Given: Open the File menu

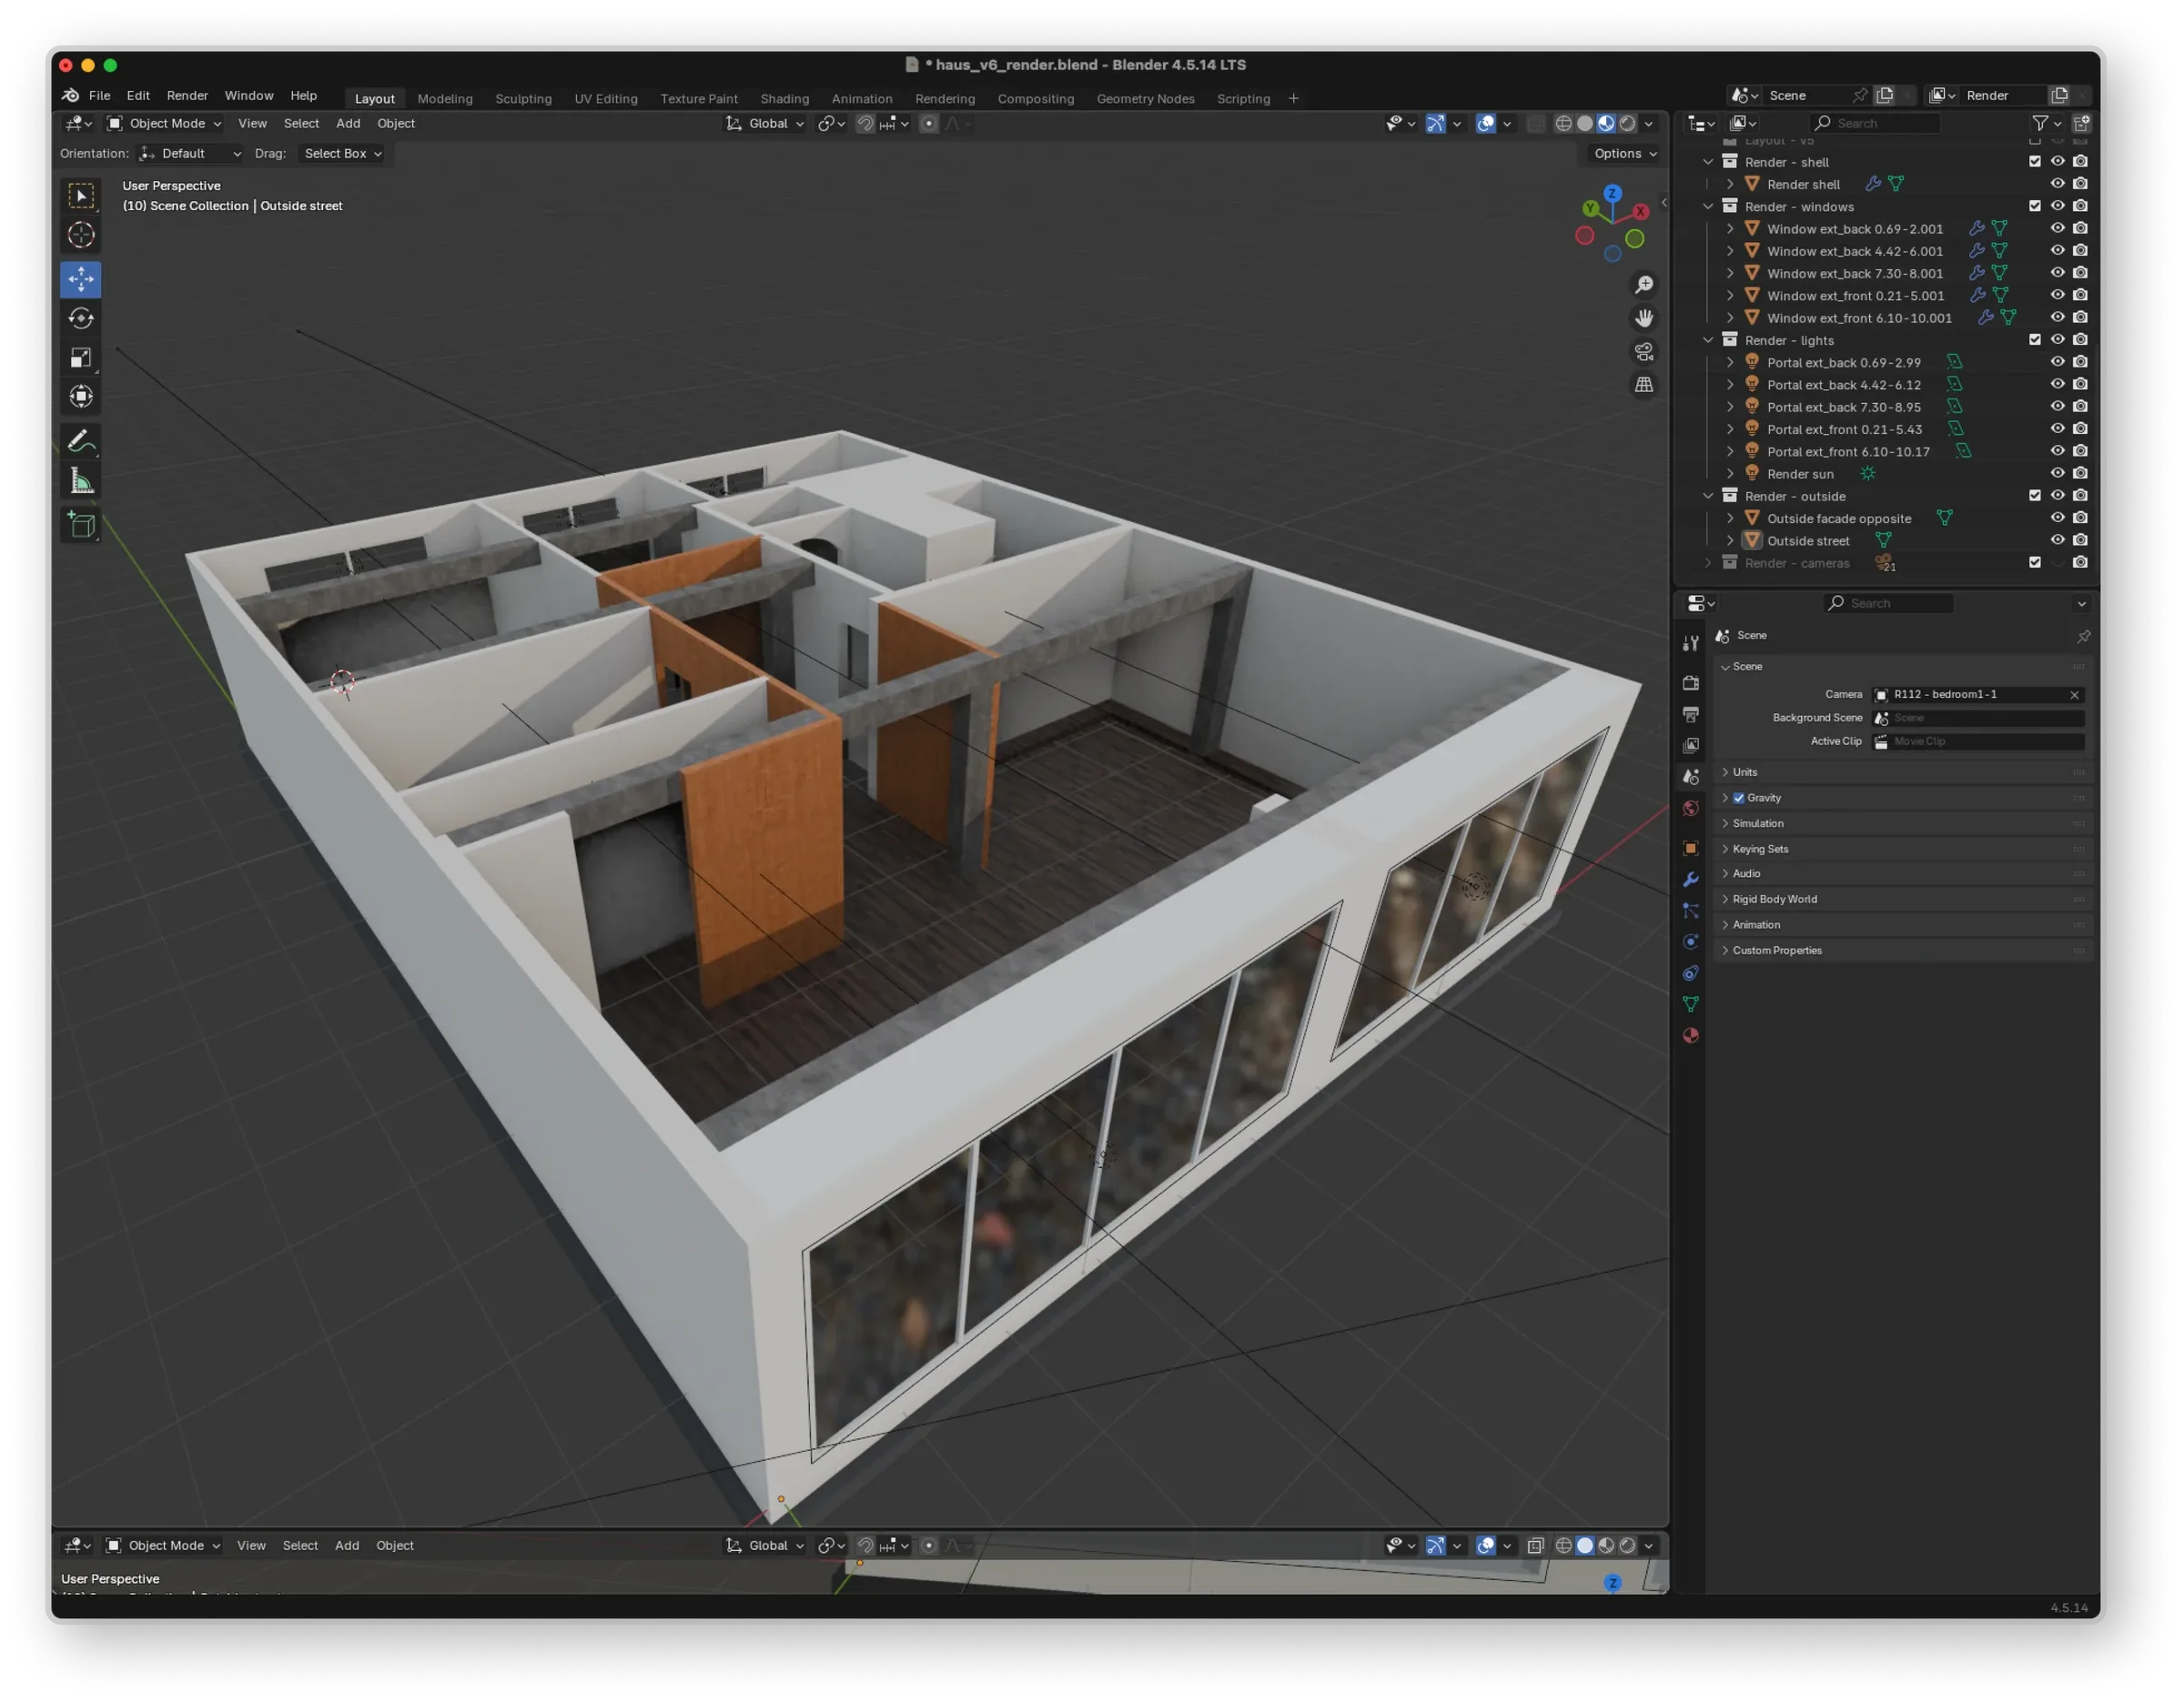Looking at the screenshot, I should tap(100, 95).
